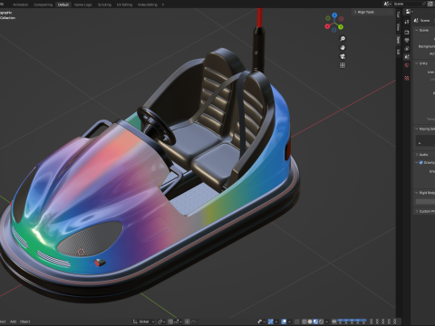Switch perspective/orthographic with the grid icon

click(343, 65)
